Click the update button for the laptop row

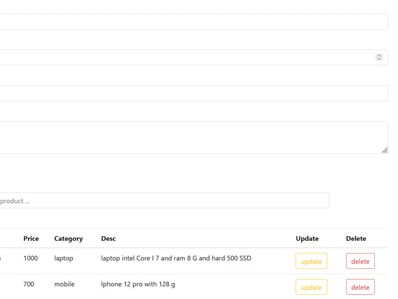point(311,261)
